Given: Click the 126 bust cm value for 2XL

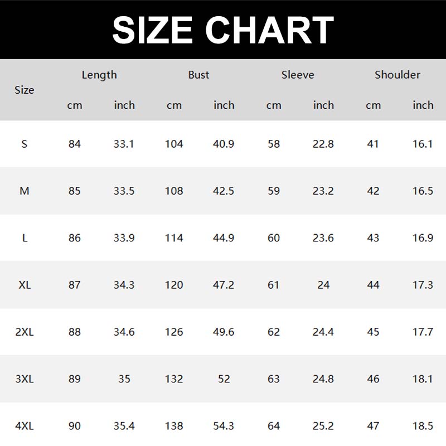Looking at the screenshot, I should coord(174,332).
